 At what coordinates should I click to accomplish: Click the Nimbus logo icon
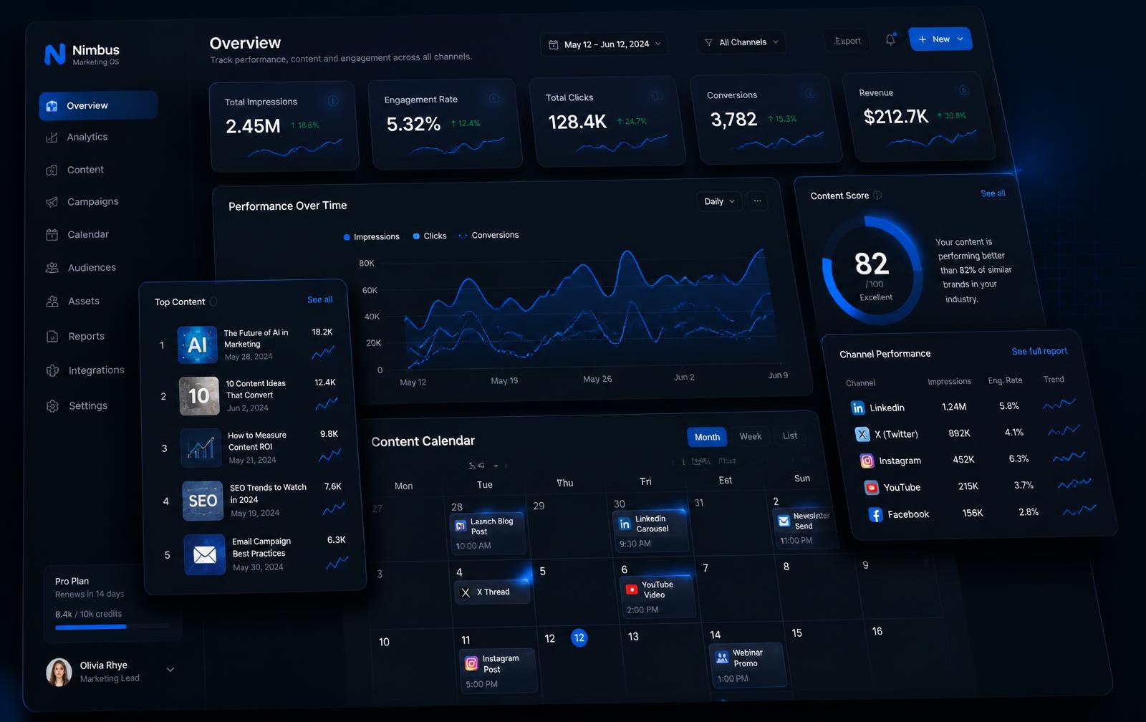55,54
